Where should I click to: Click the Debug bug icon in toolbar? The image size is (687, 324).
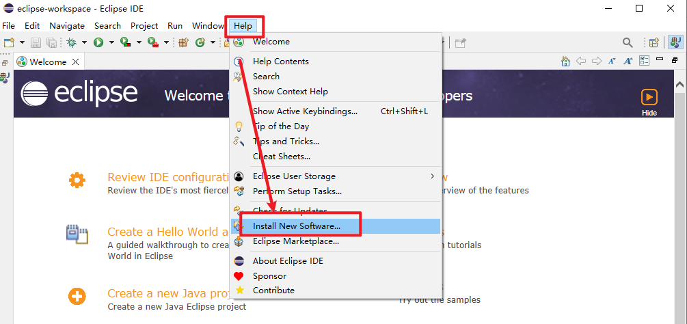point(71,42)
